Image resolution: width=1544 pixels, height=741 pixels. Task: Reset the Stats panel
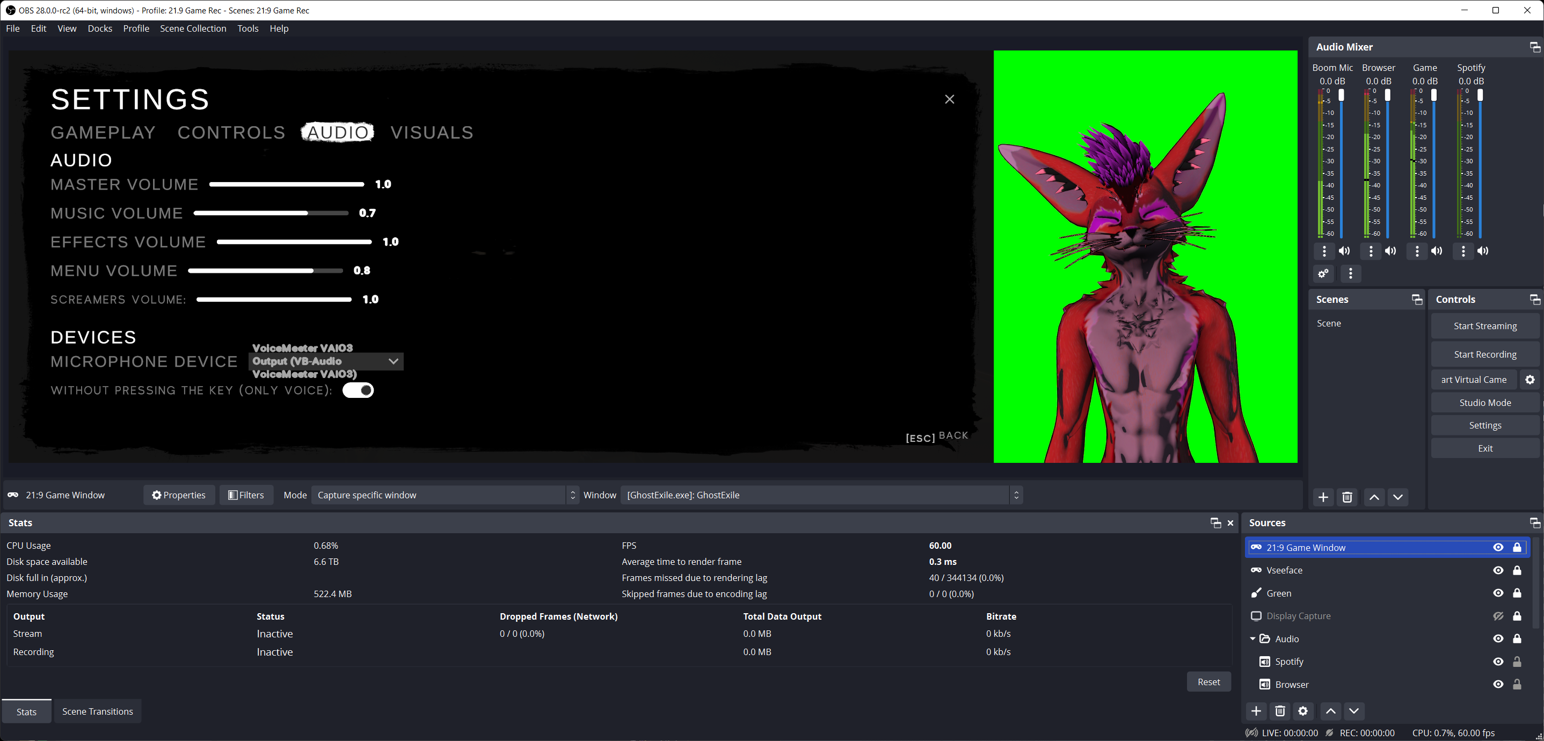tap(1208, 681)
